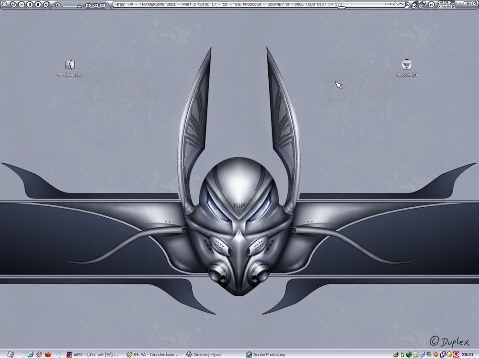Viewport: 479px width, 359px height.
Task: Cycle back with the COLORS left arrow
Action: coord(439,7)
